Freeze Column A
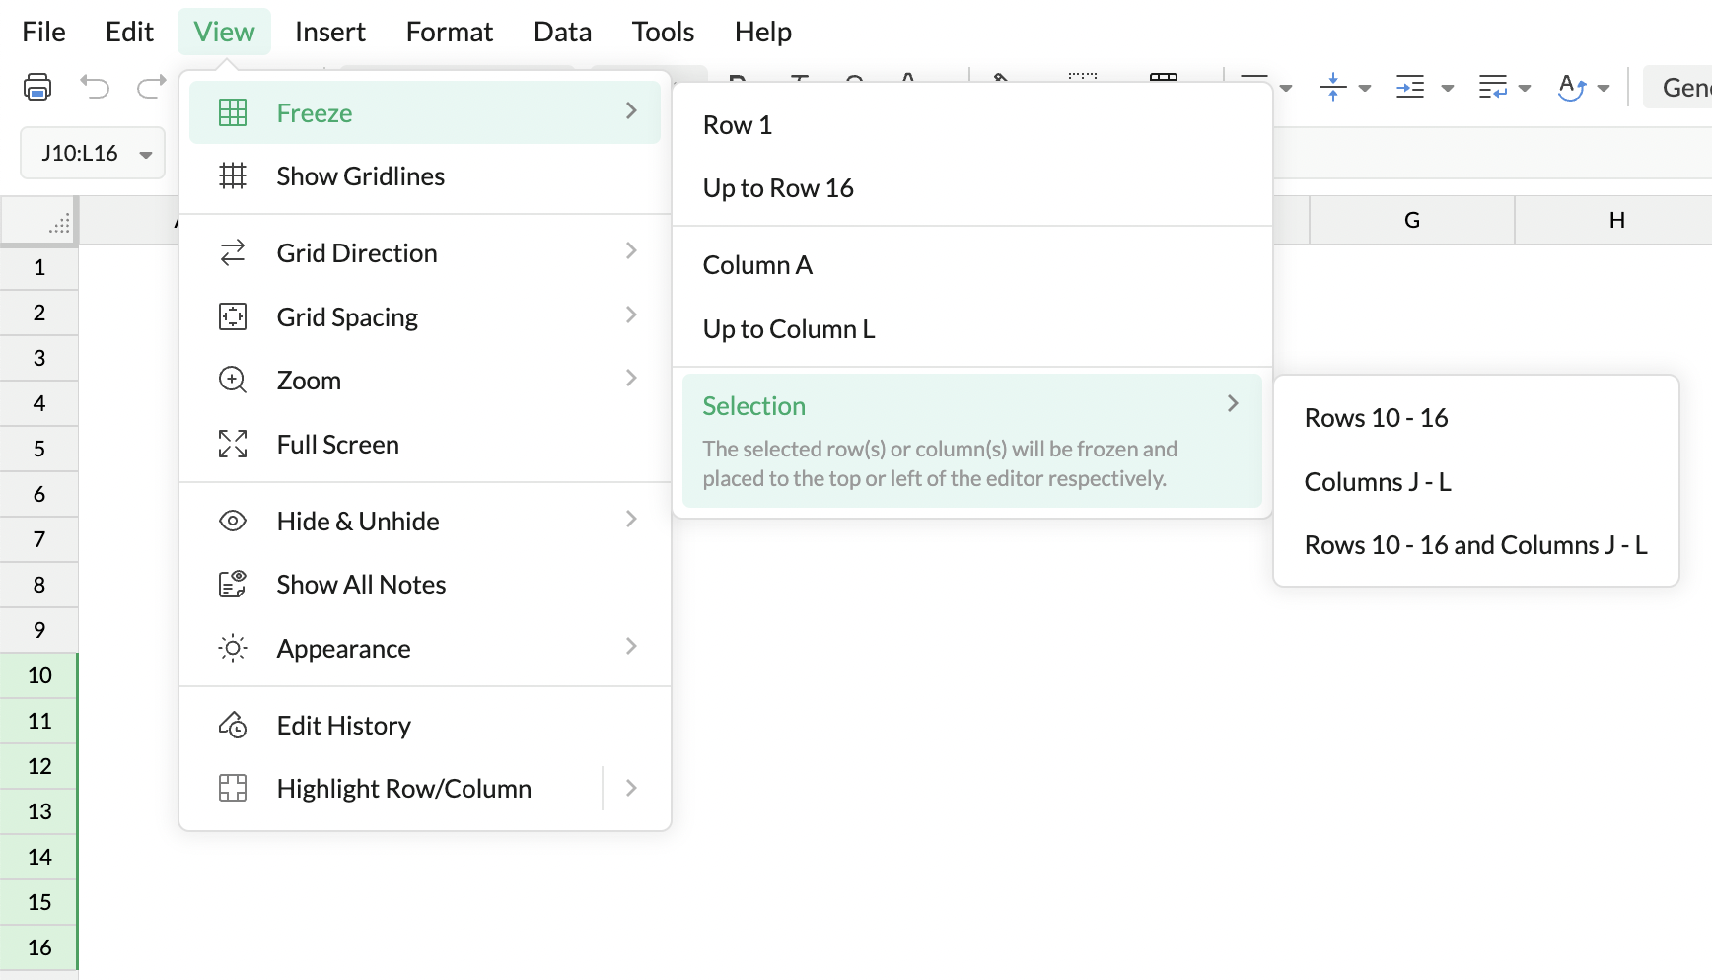 click(x=757, y=265)
